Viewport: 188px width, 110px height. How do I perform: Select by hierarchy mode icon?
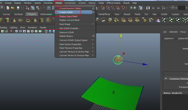[27, 8]
